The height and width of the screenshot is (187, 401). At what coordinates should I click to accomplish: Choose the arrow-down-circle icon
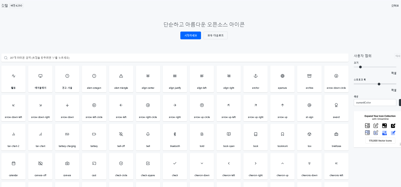coord(336,79)
